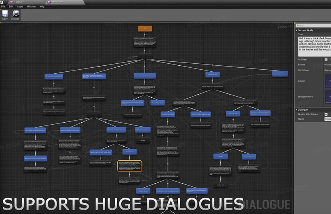Click the Sound property label
Screen dimensions: 331x214
(301, 81)
